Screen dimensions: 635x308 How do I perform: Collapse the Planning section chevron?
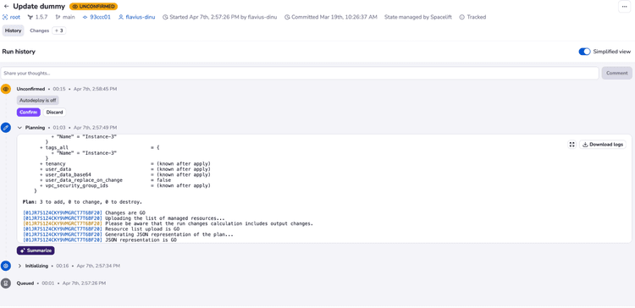[x=19, y=128]
